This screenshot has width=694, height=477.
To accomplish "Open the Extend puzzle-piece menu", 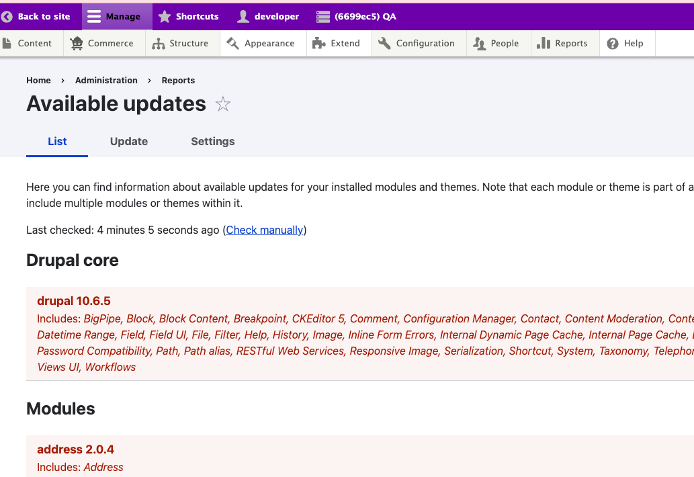I will click(337, 44).
